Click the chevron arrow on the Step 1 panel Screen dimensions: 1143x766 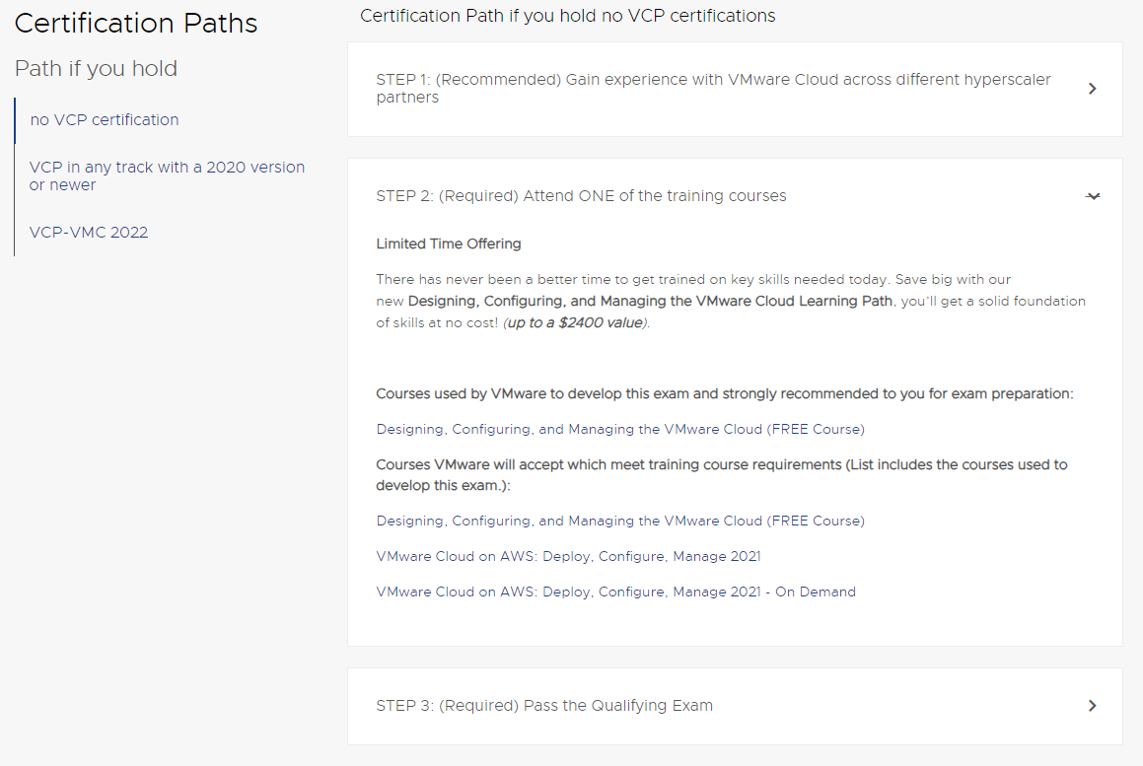point(1092,89)
